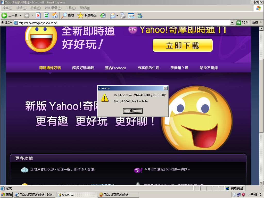Click the round grey tray icon
264x198 pixels.
point(234,195)
